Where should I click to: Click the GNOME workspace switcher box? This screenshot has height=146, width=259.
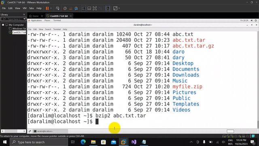tap(230, 131)
